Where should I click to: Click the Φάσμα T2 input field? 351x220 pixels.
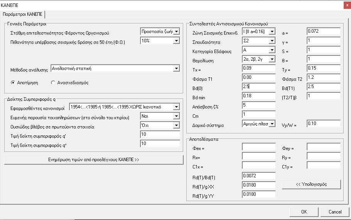pos(324,77)
